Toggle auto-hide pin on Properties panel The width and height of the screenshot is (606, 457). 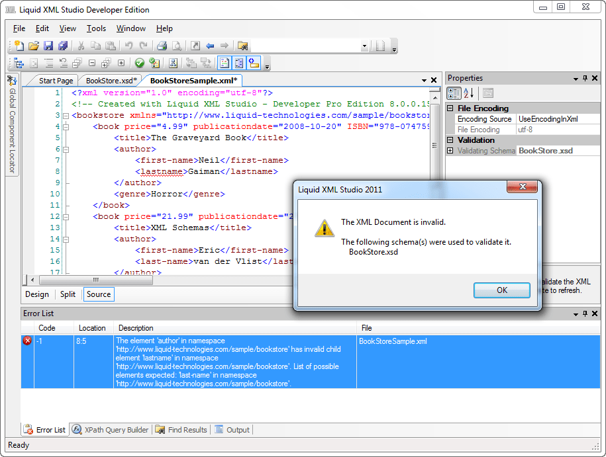point(585,78)
